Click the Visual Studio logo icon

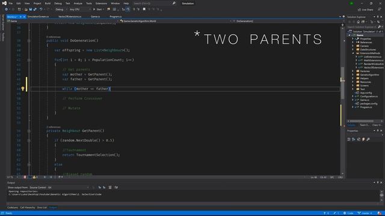[4, 3]
